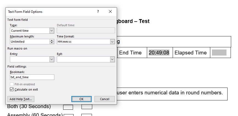Open the Time format dropdown arrow
Screen dimensions: 238x116
112,42
